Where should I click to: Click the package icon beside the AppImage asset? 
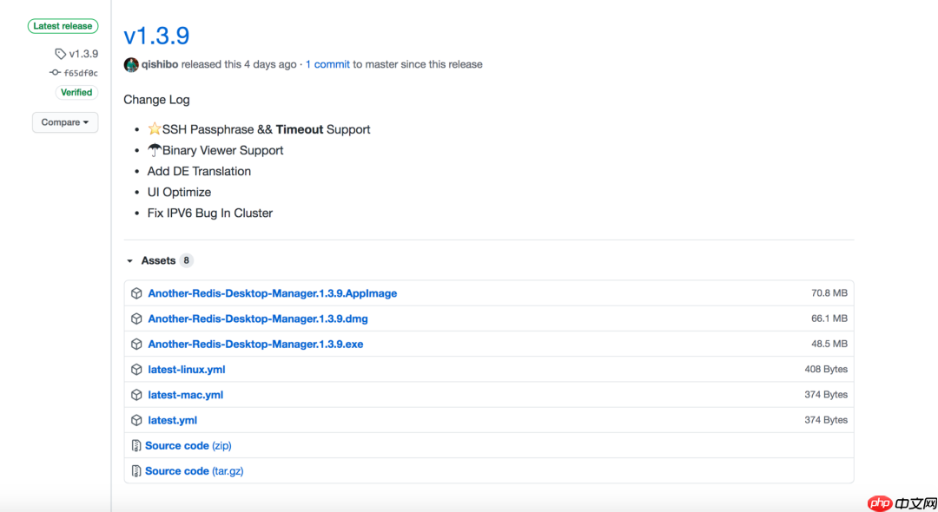[136, 293]
